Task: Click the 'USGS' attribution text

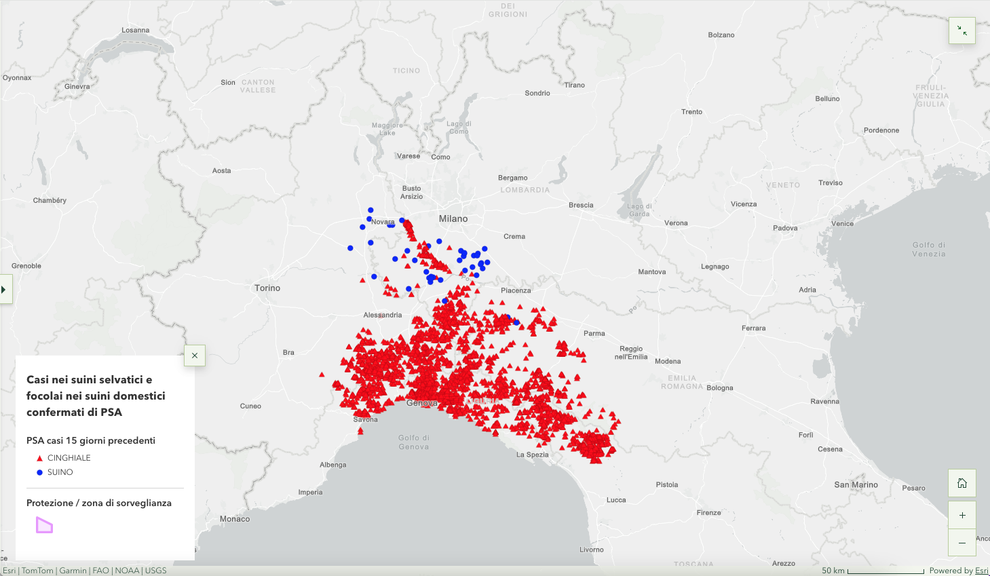Action: pyautogui.click(x=155, y=571)
